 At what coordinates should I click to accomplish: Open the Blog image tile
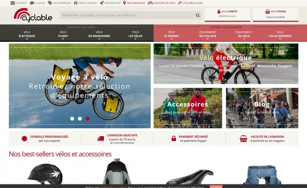coord(262,108)
